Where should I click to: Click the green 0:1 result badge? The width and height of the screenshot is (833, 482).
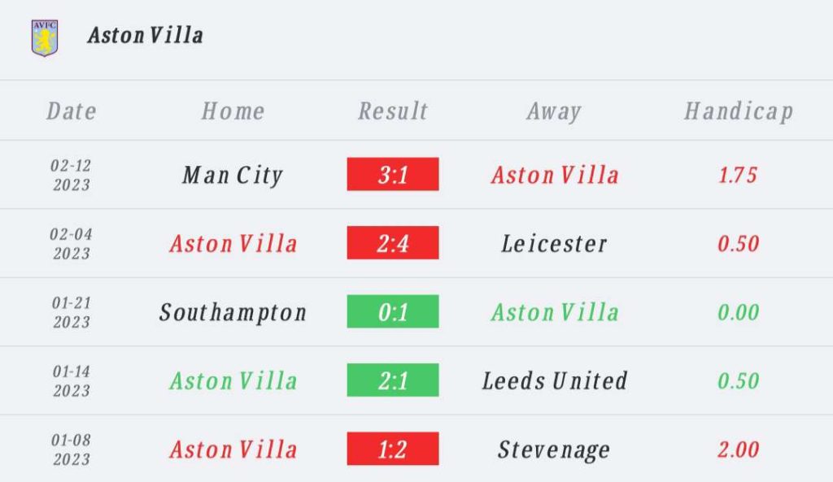pyautogui.click(x=393, y=312)
